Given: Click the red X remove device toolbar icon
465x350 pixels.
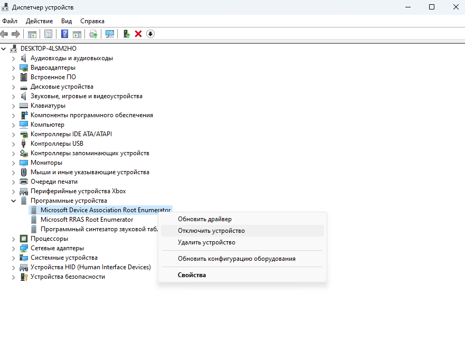Looking at the screenshot, I should 138,34.
